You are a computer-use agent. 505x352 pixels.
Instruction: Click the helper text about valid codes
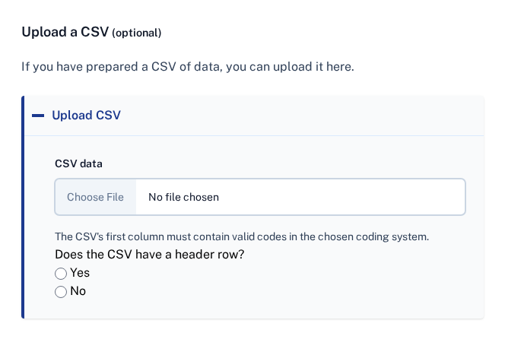(x=242, y=236)
